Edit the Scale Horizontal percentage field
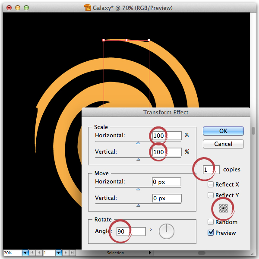259x259 pixels. click(x=167, y=136)
